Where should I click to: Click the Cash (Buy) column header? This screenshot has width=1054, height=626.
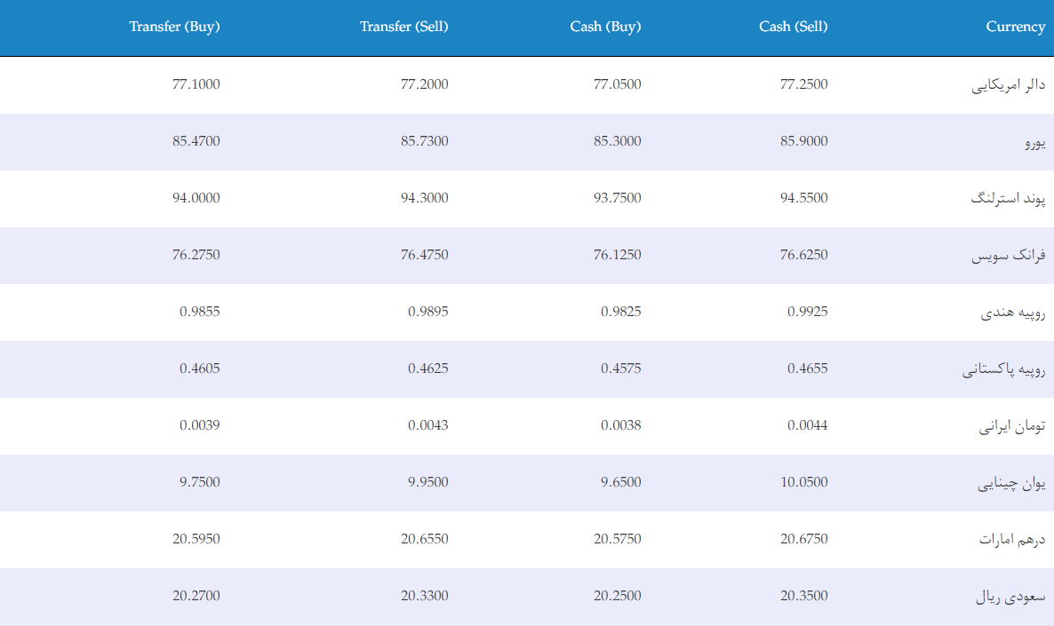605,27
